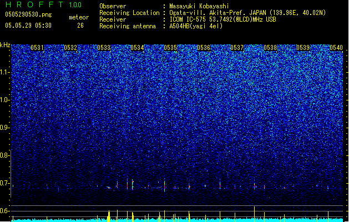Click the 0540 time marker
The height and width of the screenshot is (222, 349).
(x=336, y=48)
